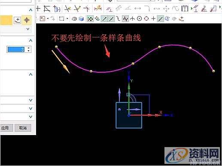The image size is (222, 166).
Task: Open the Project Curve tool
Action: click(x=57, y=9)
